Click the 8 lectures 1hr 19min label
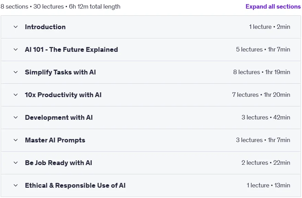 pyautogui.click(x=262, y=72)
